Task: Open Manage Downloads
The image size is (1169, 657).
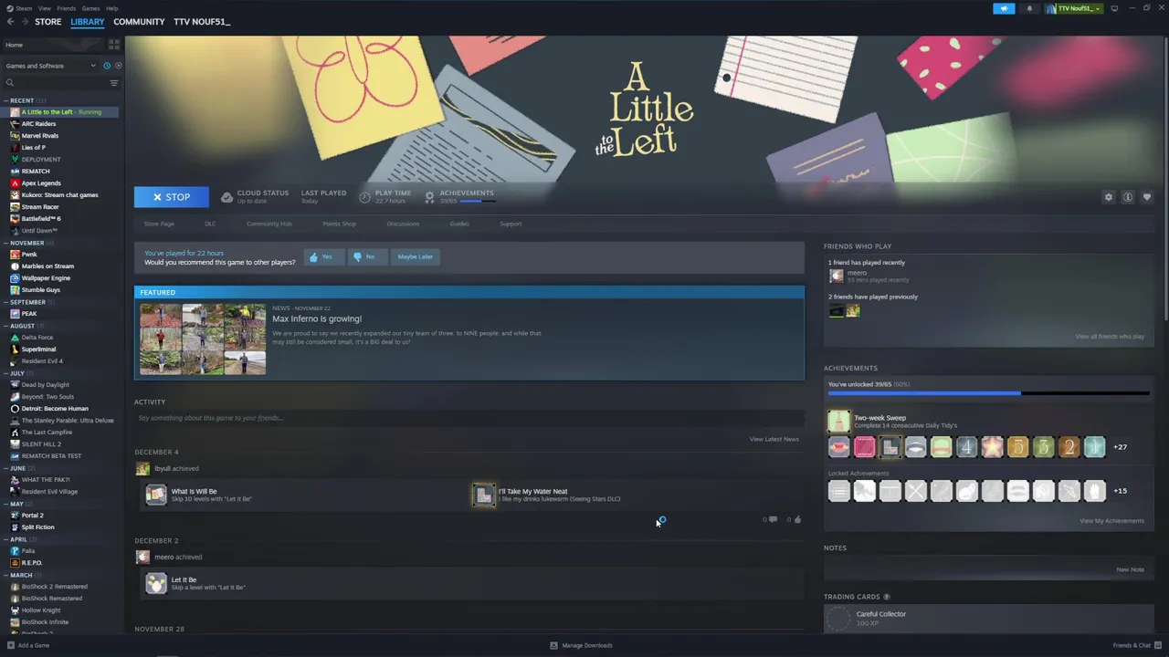Action: click(x=581, y=645)
